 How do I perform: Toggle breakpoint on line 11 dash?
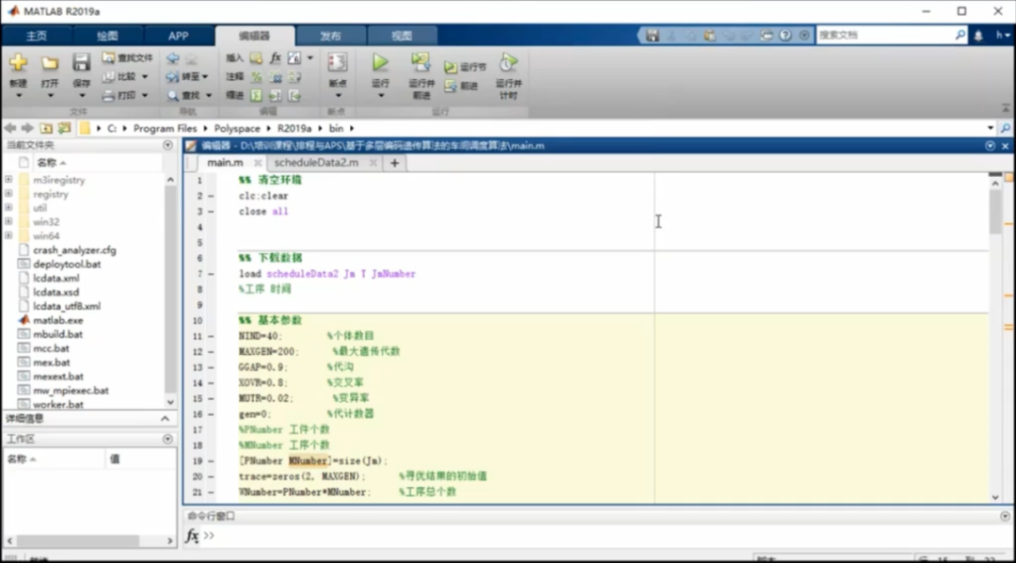tap(211, 336)
